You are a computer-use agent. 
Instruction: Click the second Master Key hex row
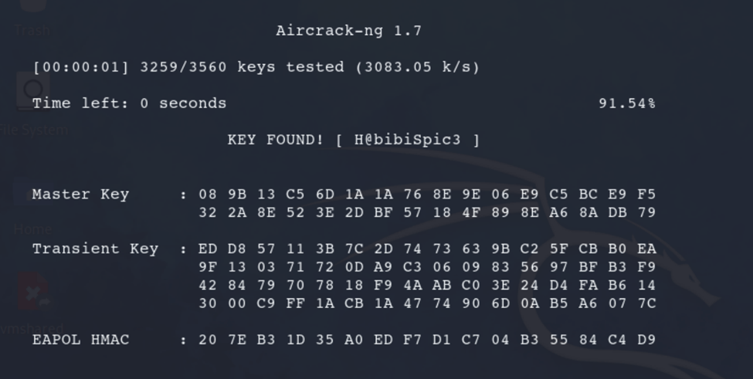(x=427, y=212)
